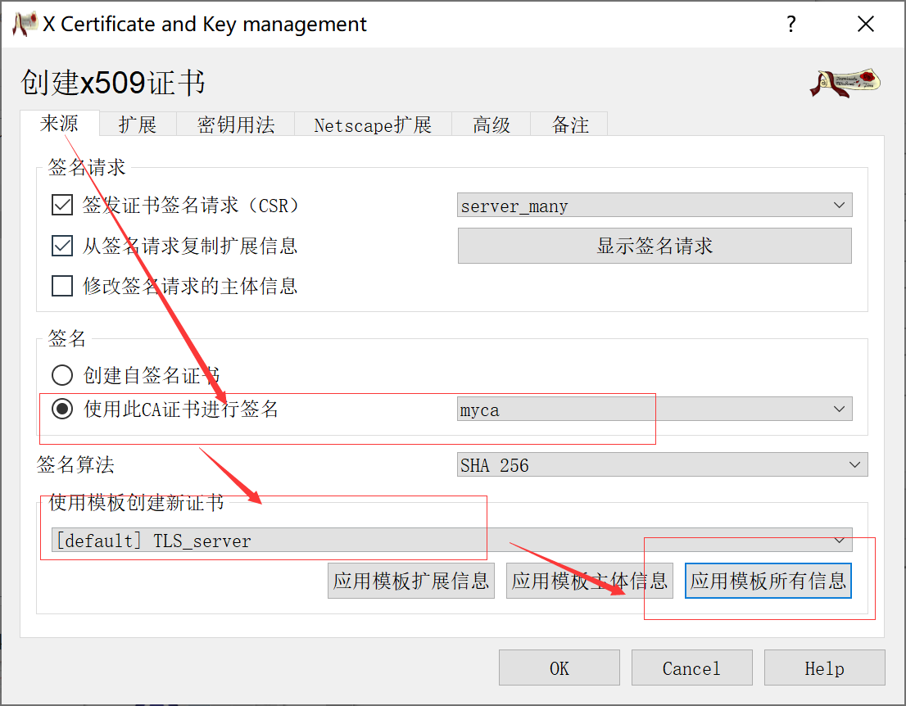
Task: Click the question mark help button
Action: (791, 25)
